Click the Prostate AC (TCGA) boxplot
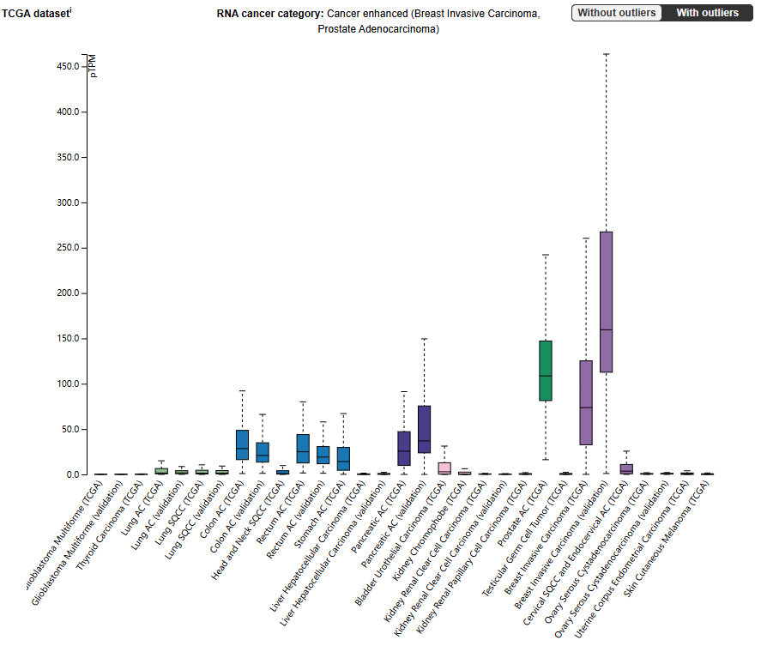 [546, 371]
